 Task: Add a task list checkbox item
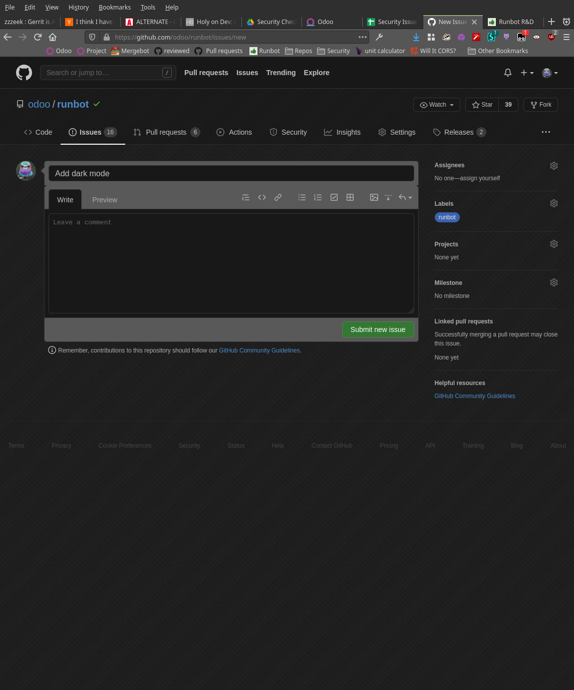pos(334,197)
